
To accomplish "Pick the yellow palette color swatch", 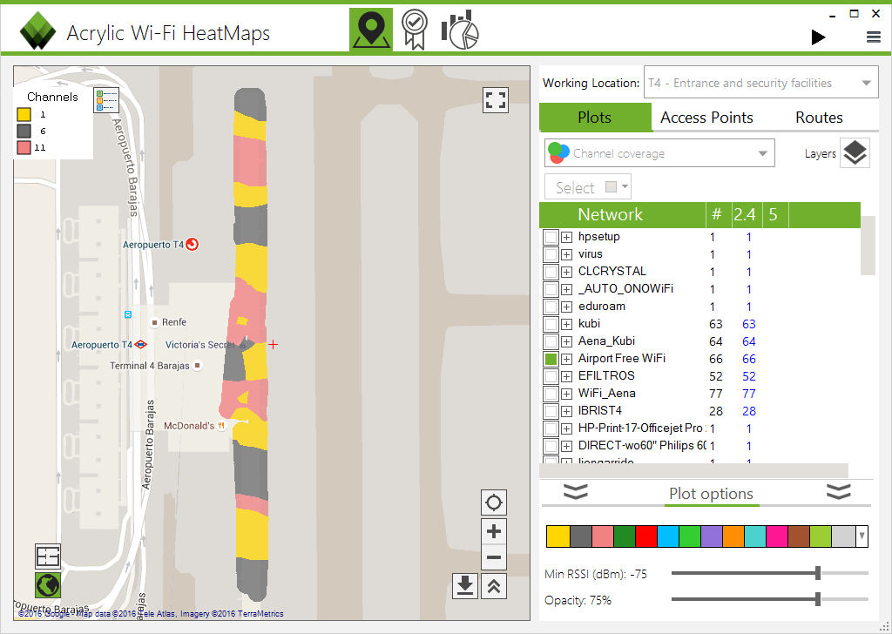I will point(558,536).
